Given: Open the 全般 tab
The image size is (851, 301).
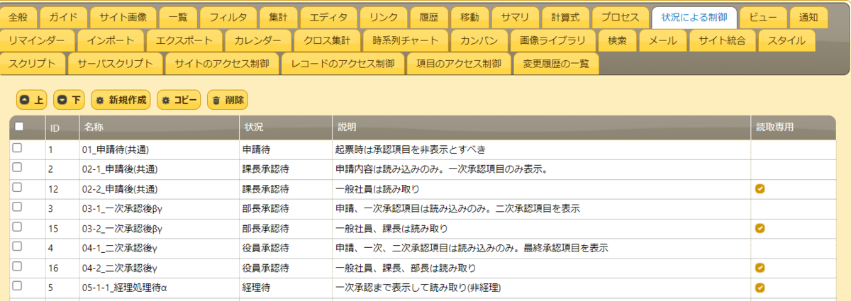Looking at the screenshot, I should 18,16.
